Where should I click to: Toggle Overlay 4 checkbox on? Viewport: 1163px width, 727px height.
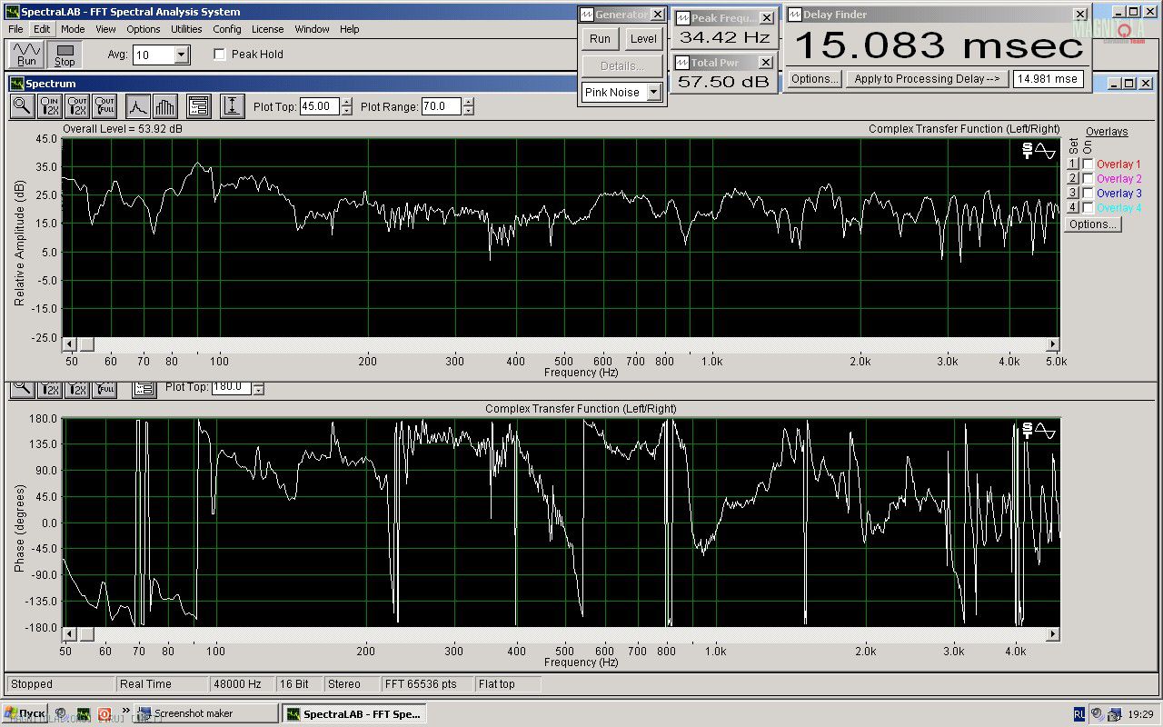click(x=1088, y=208)
